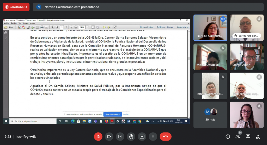This screenshot has width=267, height=145.
Task: Select Dr. Fernando's video tile
Action: (x=247, y=86)
